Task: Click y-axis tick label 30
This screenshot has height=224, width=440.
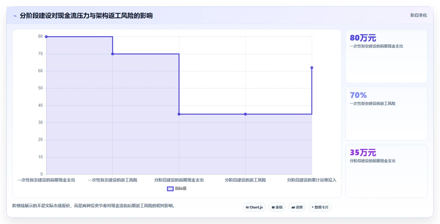Action: coord(40,123)
